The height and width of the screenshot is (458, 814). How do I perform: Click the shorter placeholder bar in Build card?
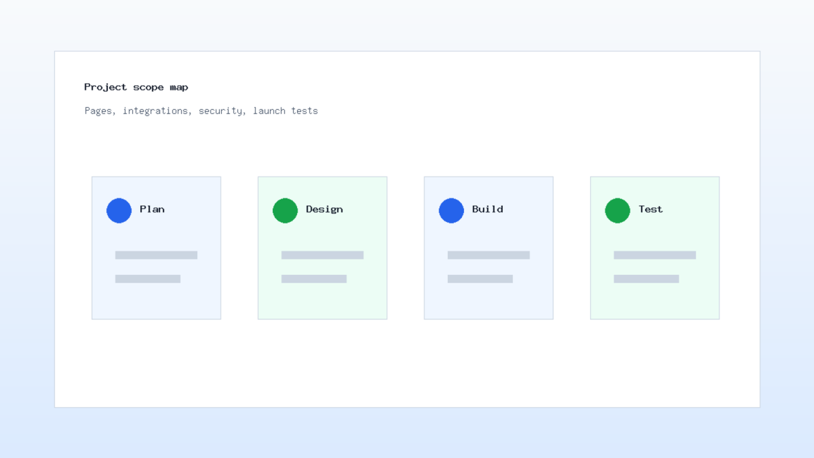tap(480, 279)
